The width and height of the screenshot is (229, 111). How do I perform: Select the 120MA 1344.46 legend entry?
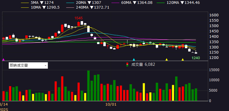click(x=178, y=3)
